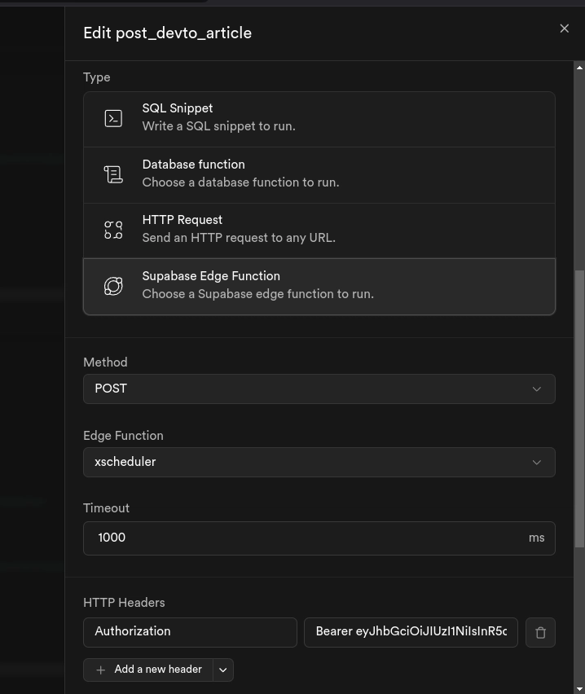
Task: Click the Bearer token value field
Action: (x=411, y=632)
